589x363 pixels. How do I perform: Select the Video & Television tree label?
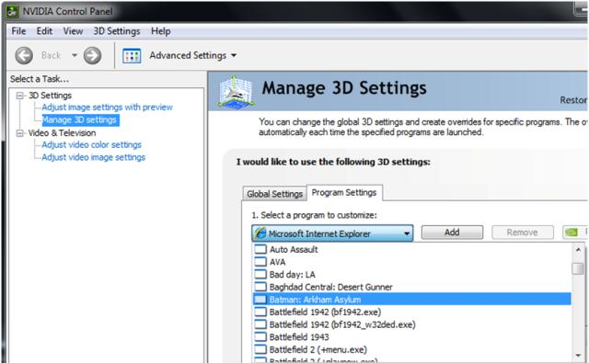62,132
